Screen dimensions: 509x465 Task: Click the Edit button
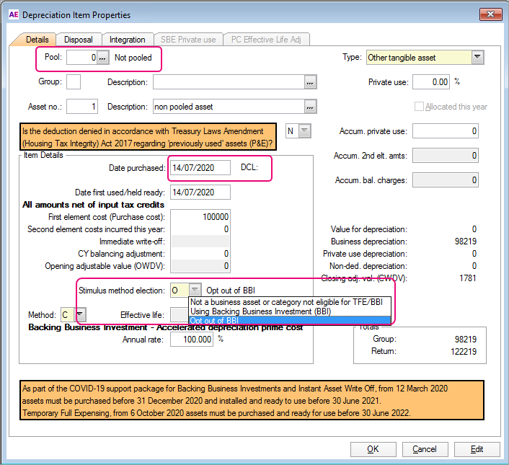(477, 449)
